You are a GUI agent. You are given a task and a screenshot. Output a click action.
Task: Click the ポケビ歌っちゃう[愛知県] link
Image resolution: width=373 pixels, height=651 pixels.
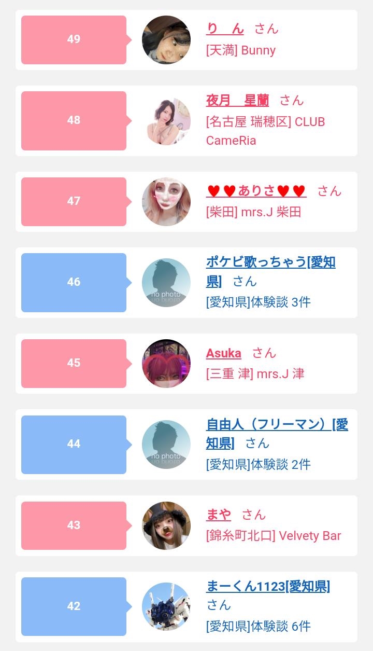[270, 262]
